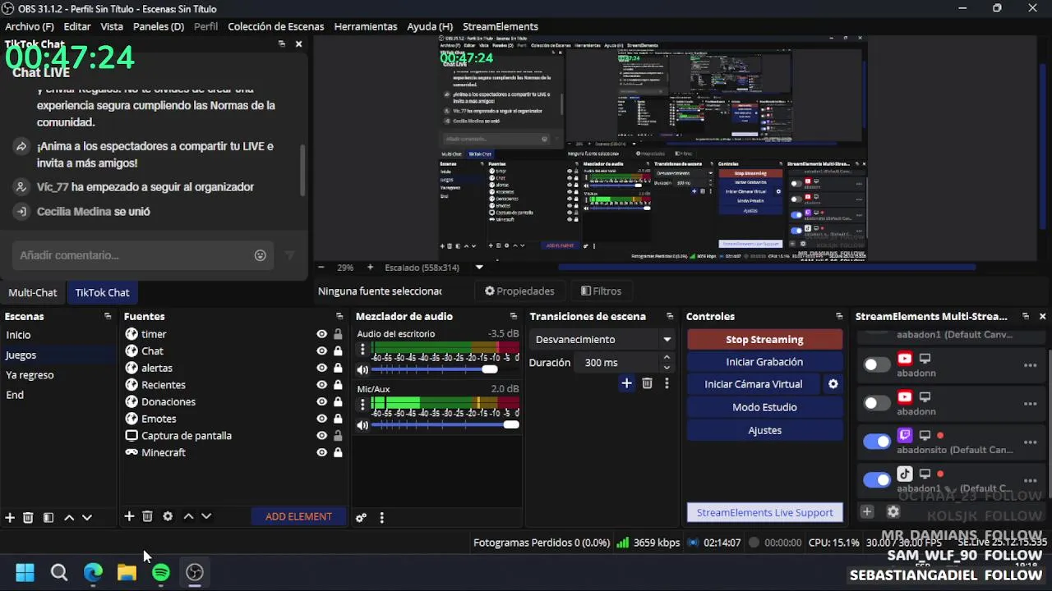Move source down in Fuentes list
The width and height of the screenshot is (1052, 591).
(206, 516)
